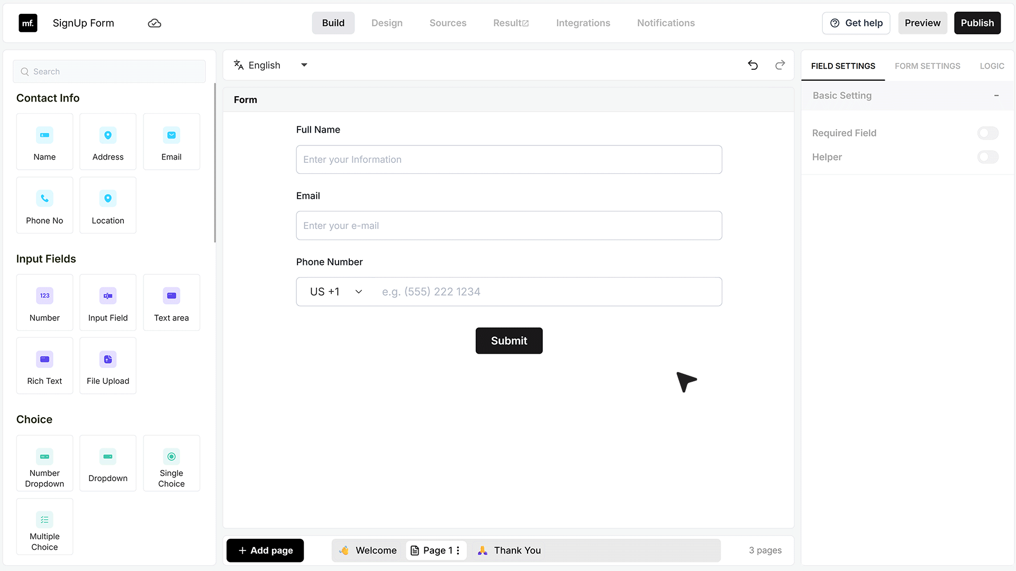Viewport: 1016px width, 571px height.
Task: Click the Form section header
Action: (x=508, y=100)
